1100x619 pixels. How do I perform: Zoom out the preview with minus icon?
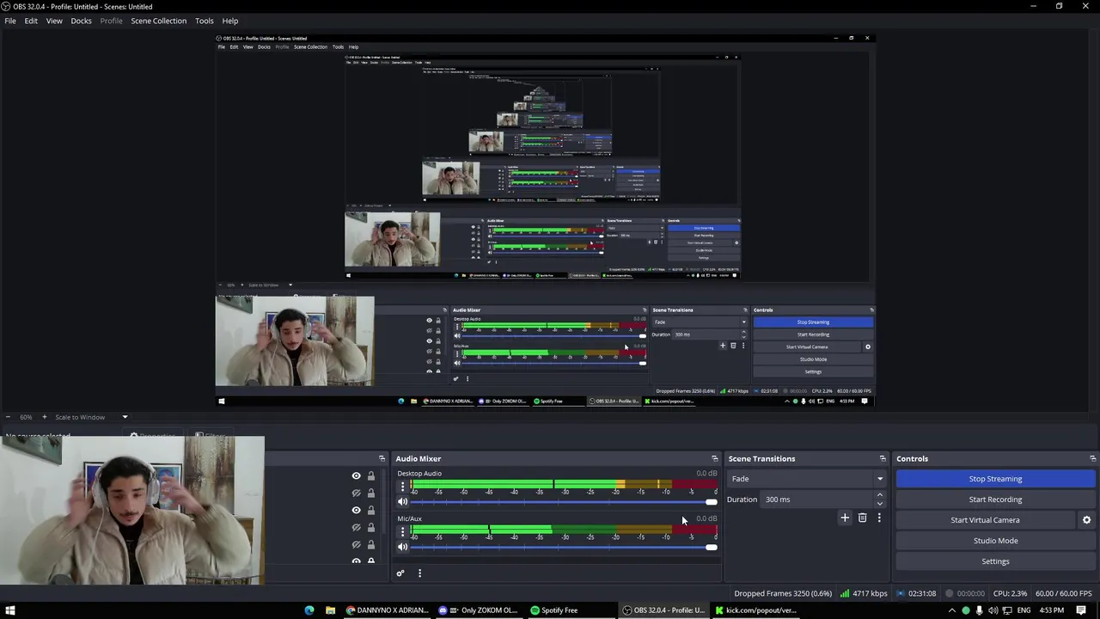pyautogui.click(x=9, y=417)
